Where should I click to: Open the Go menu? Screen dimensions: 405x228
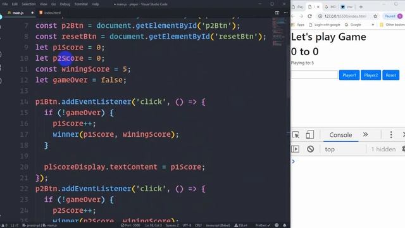tap(53, 4)
